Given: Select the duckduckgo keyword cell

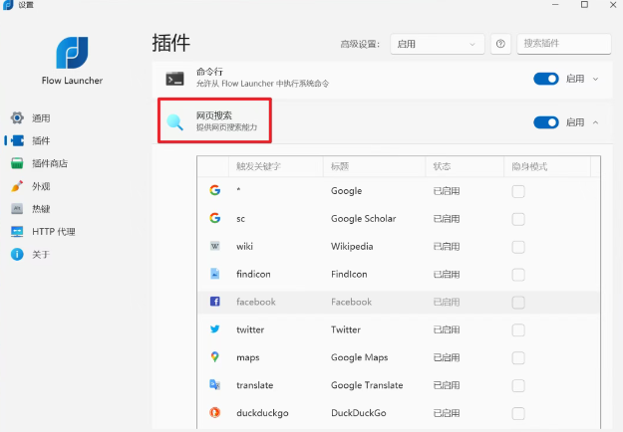Looking at the screenshot, I should pos(262,413).
